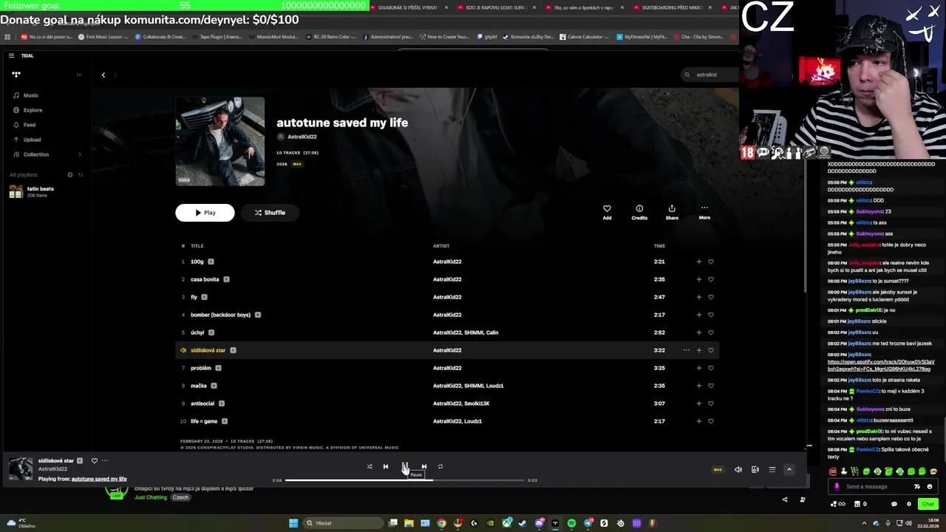Click the Play album button
946x532 pixels.
tap(205, 213)
